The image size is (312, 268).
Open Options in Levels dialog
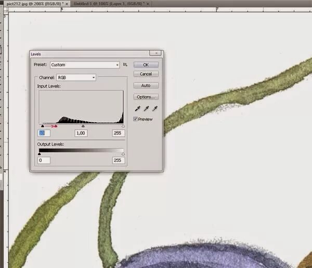tap(146, 97)
